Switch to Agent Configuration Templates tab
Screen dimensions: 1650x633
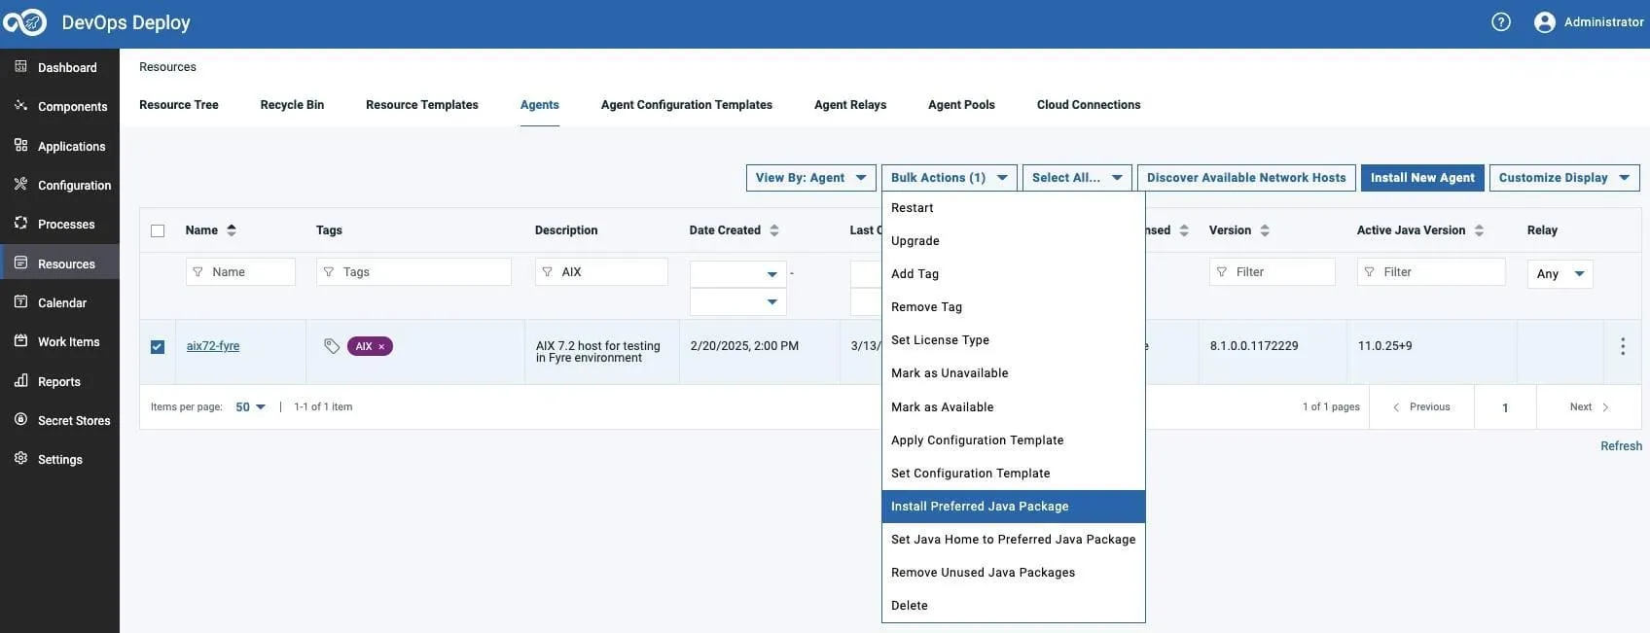(x=687, y=105)
